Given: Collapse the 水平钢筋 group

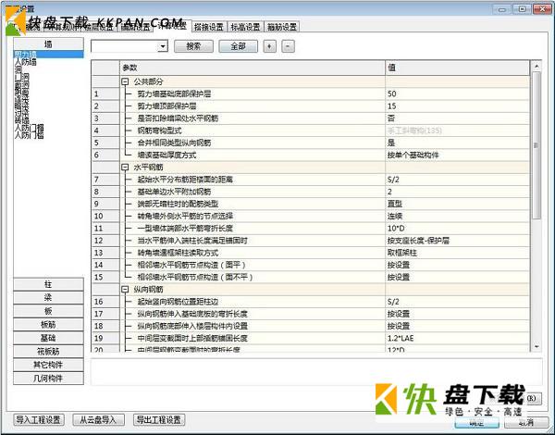Looking at the screenshot, I should [x=125, y=168].
